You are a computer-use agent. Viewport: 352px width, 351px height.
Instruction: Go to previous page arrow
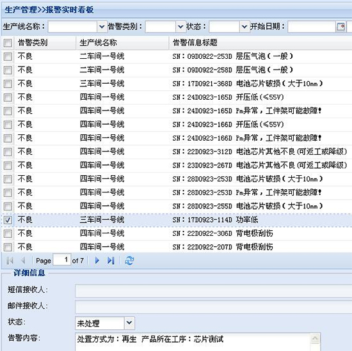23,261
